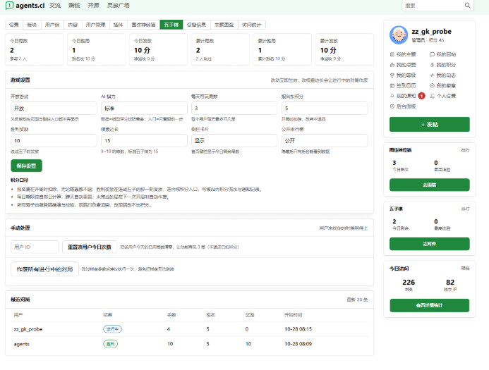The height and width of the screenshot is (370, 489).
Task: Open 灵感广场 in the top navigation
Action: click(119, 6)
